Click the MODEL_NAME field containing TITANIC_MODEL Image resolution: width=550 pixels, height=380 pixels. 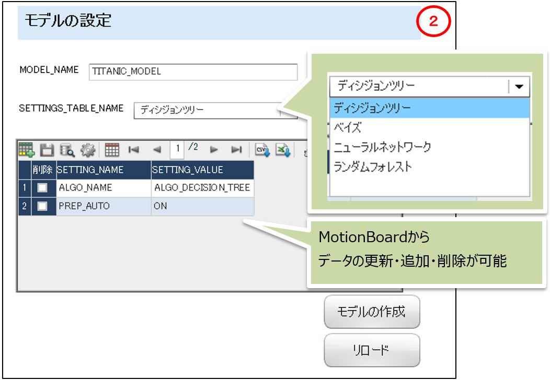point(193,72)
